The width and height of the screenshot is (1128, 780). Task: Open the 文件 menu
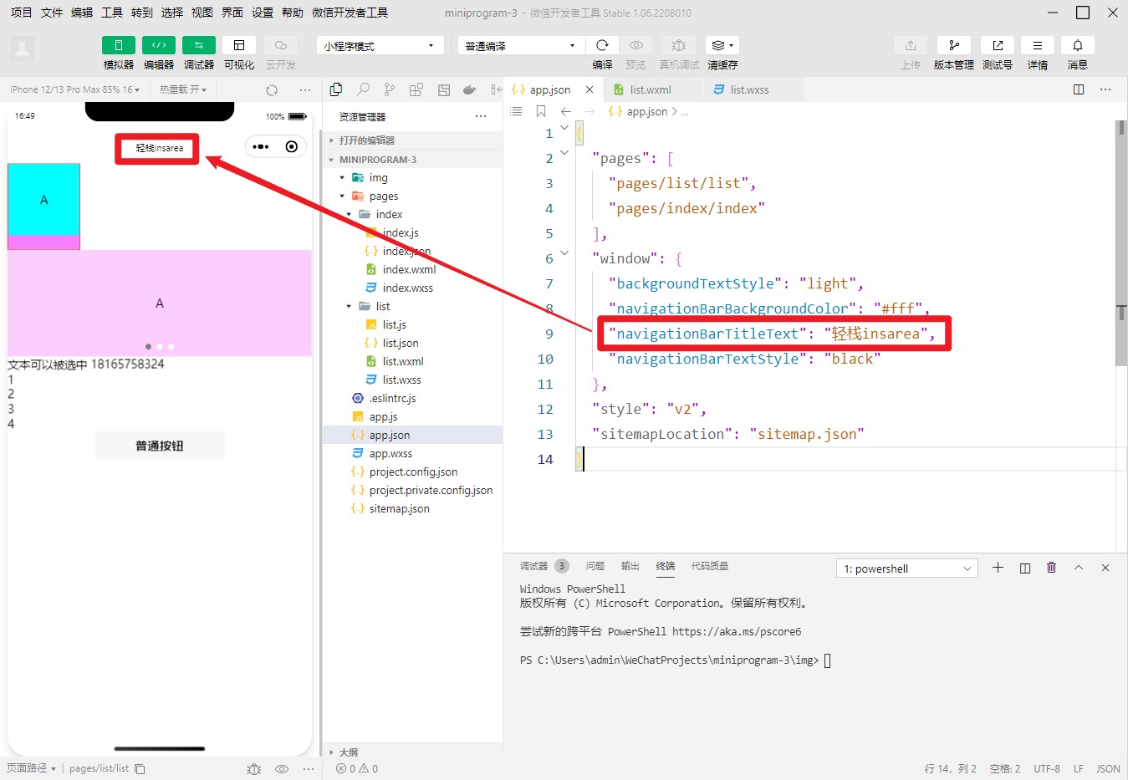52,13
